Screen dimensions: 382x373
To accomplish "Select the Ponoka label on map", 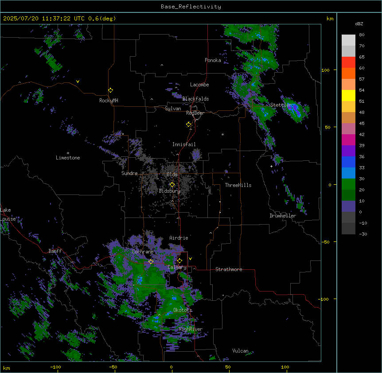I will pos(213,60).
